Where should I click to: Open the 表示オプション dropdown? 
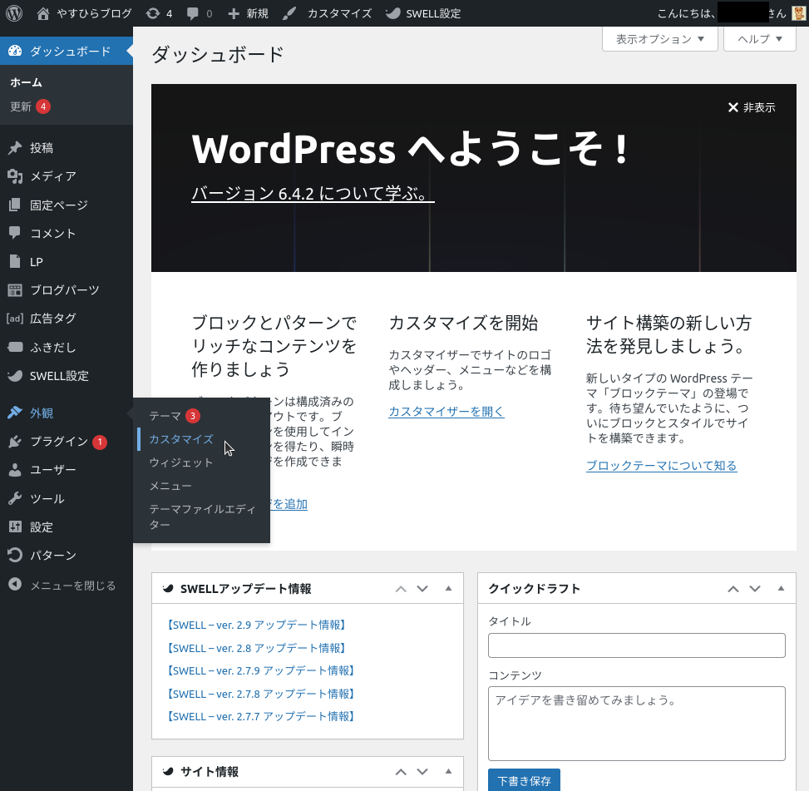pyautogui.click(x=659, y=39)
